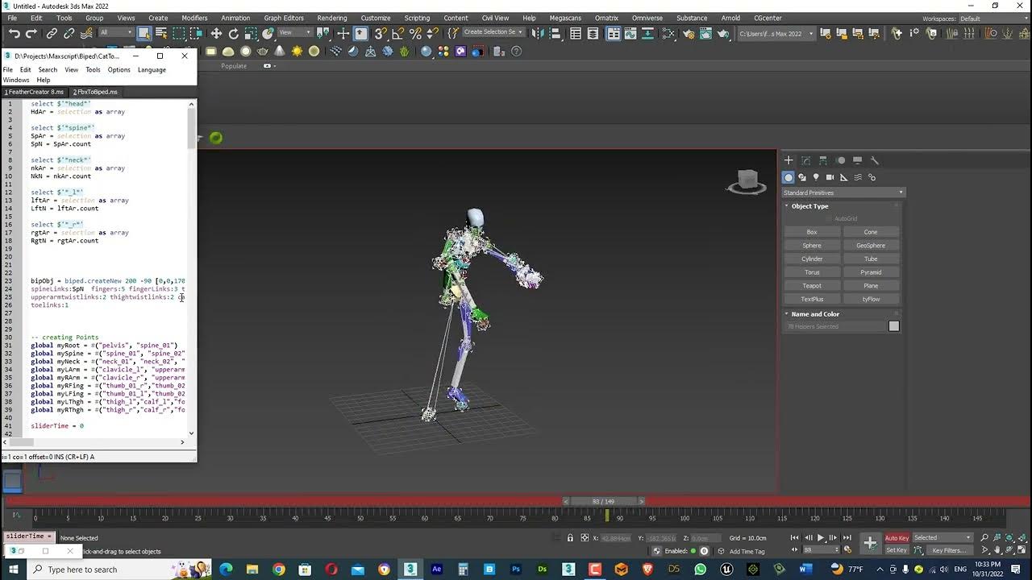Choose the Select and Move tool
Screen dimensions: 1032x580
pos(216,33)
